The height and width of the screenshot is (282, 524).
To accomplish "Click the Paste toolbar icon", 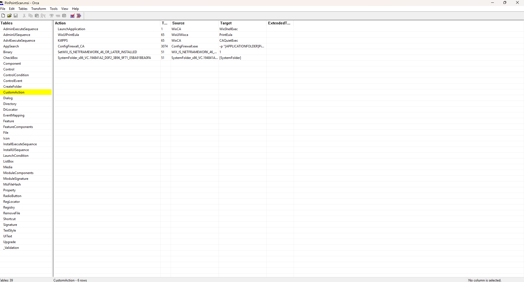I will click(37, 16).
